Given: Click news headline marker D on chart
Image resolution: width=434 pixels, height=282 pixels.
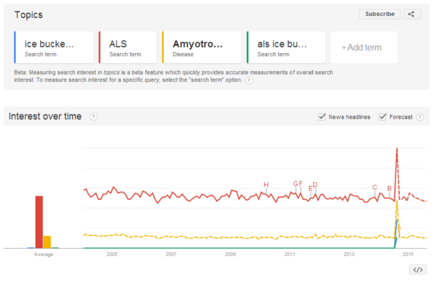Looking at the screenshot, I should pos(315,185).
